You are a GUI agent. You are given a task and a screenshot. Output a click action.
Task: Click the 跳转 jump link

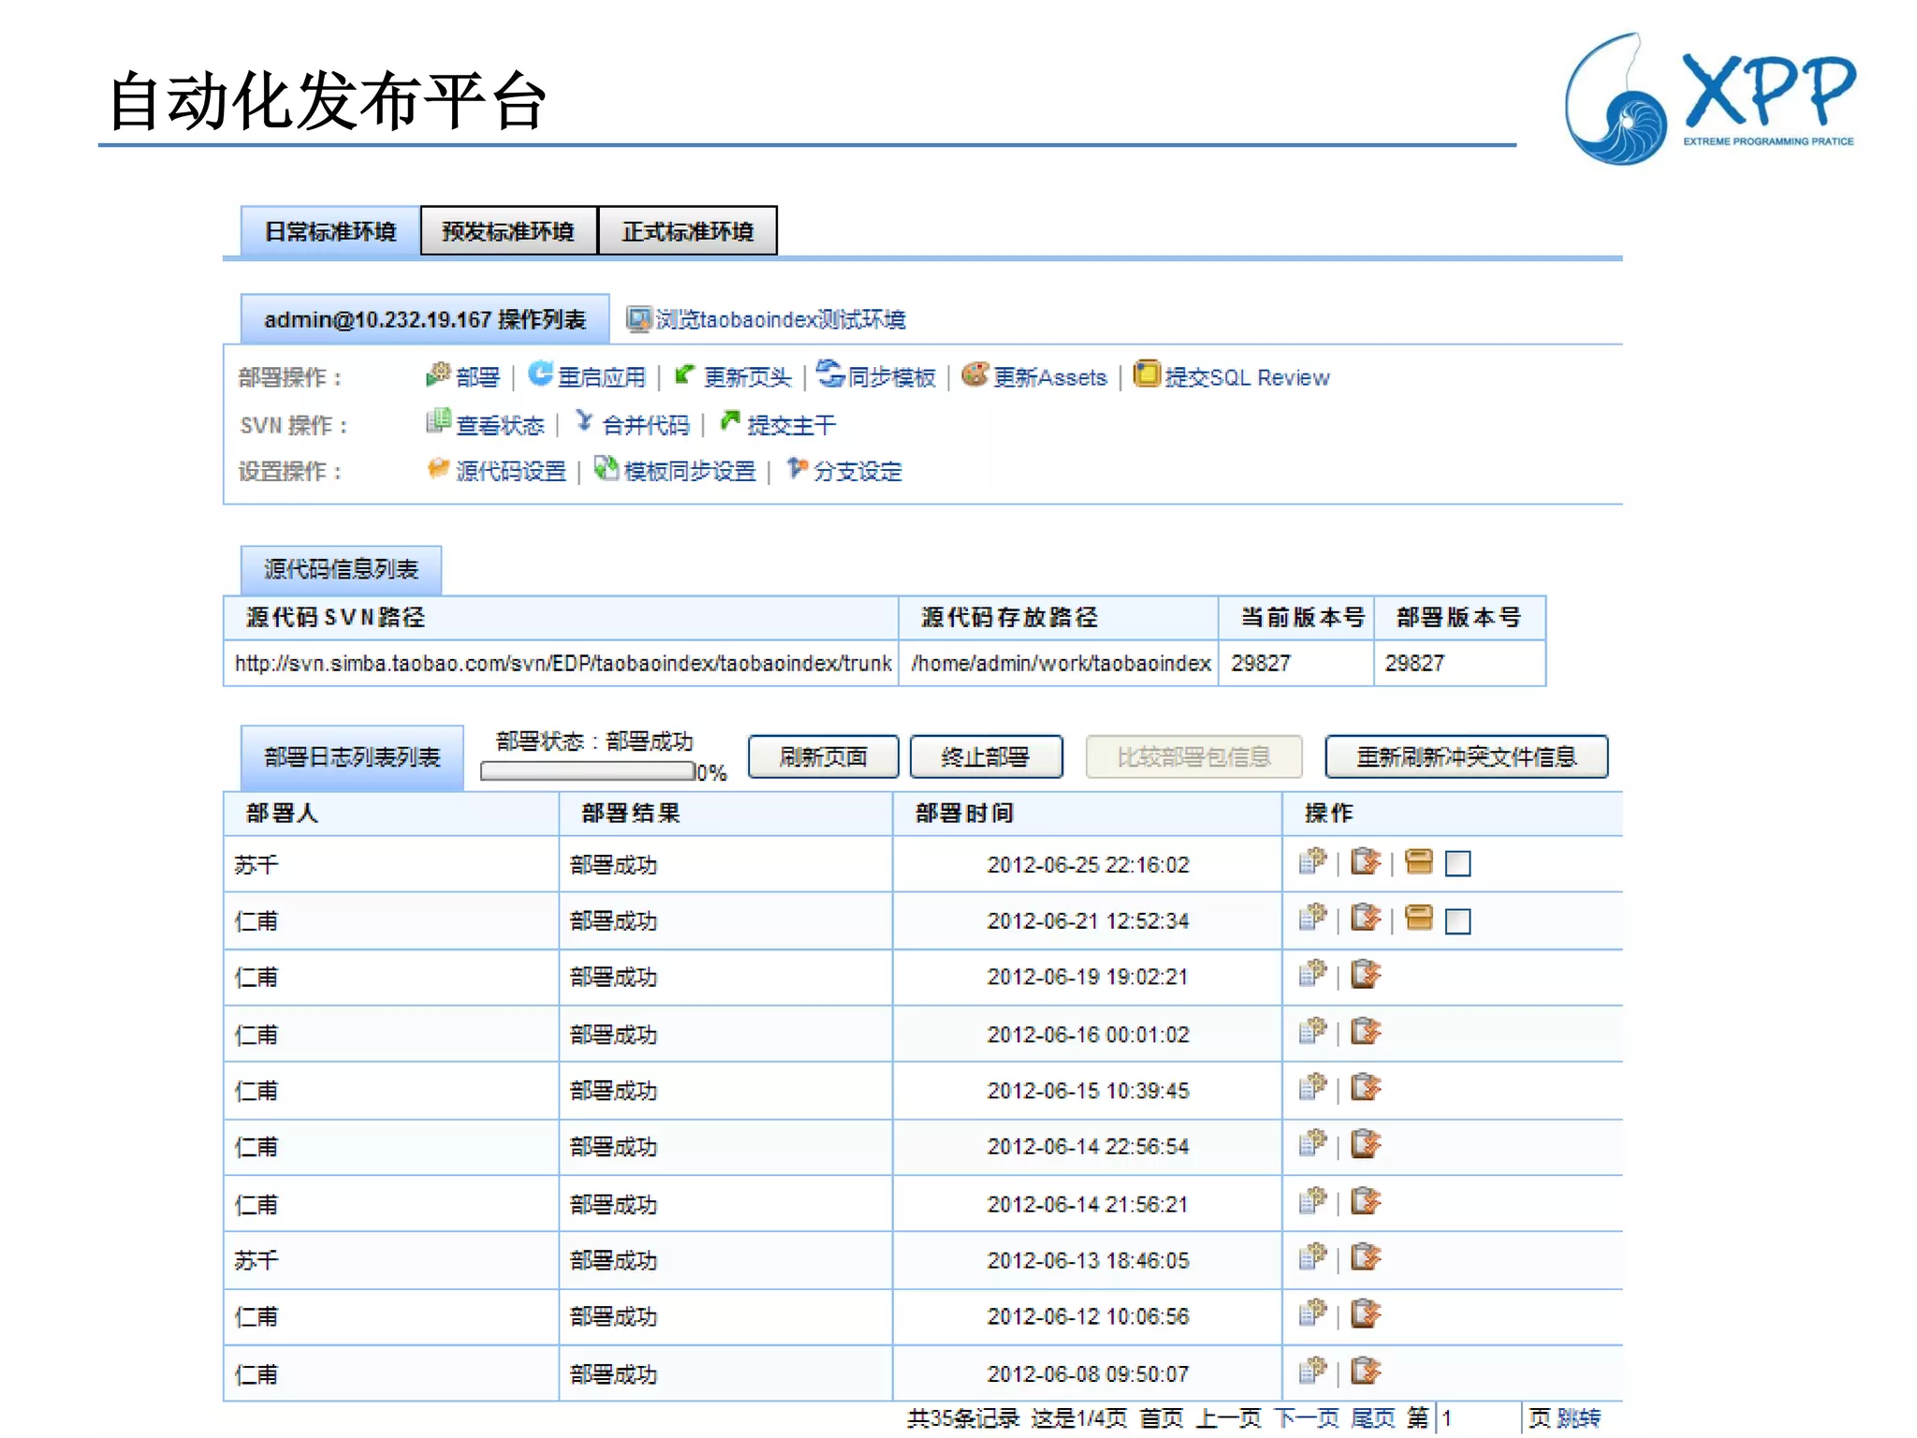click(1579, 1418)
